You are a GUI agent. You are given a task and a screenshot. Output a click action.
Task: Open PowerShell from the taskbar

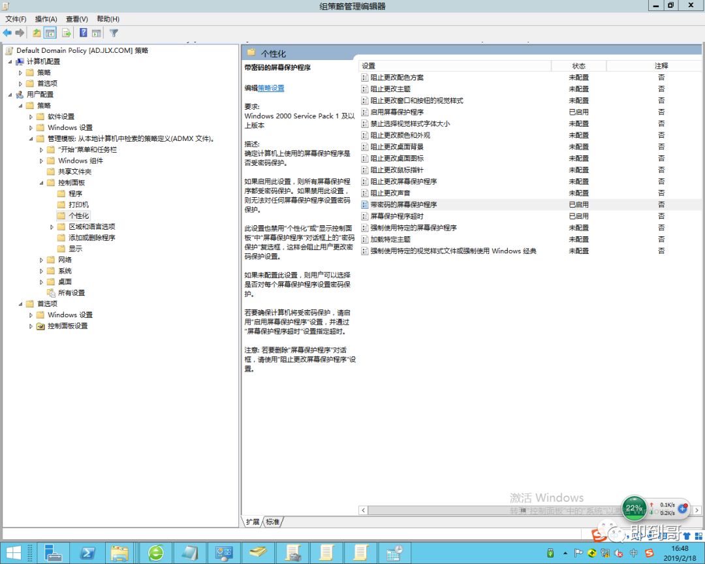coord(87,553)
